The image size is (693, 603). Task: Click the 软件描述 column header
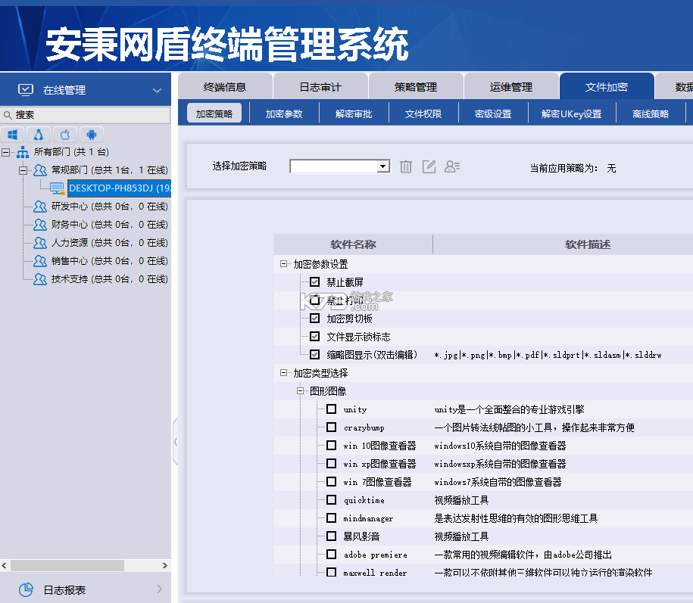(x=588, y=244)
